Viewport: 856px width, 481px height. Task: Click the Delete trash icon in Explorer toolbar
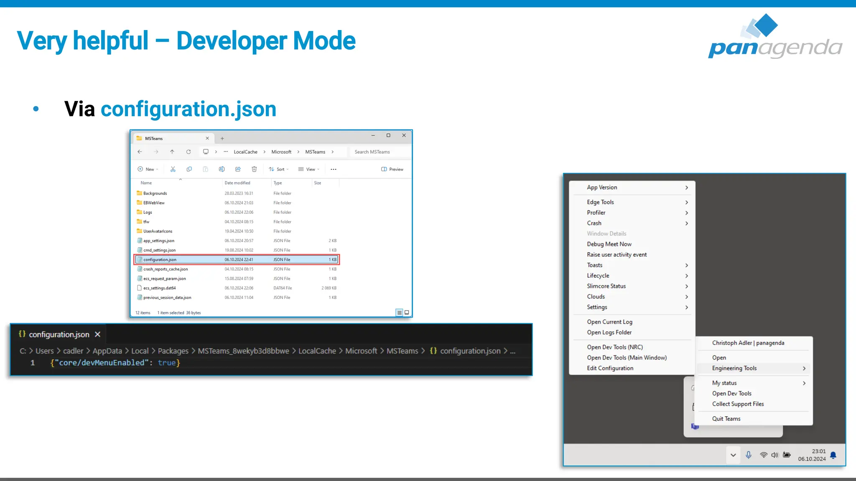coord(254,169)
